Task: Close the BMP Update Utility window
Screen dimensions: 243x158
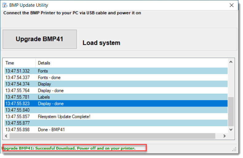Action: [x=231, y=5]
